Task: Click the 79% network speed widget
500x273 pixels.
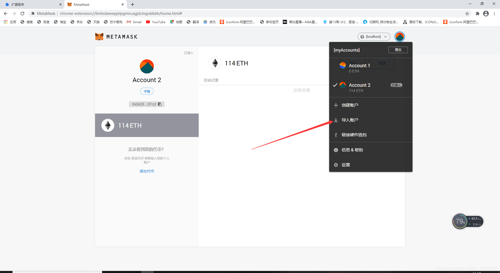Action: [468, 221]
